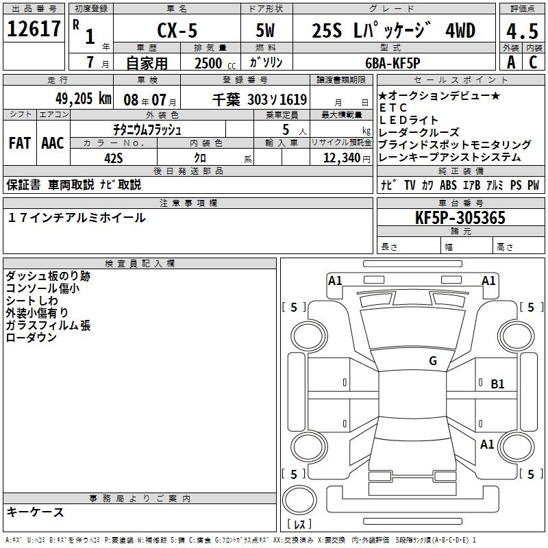
Task: Select the seating capacity 5人
Action: (x=295, y=130)
